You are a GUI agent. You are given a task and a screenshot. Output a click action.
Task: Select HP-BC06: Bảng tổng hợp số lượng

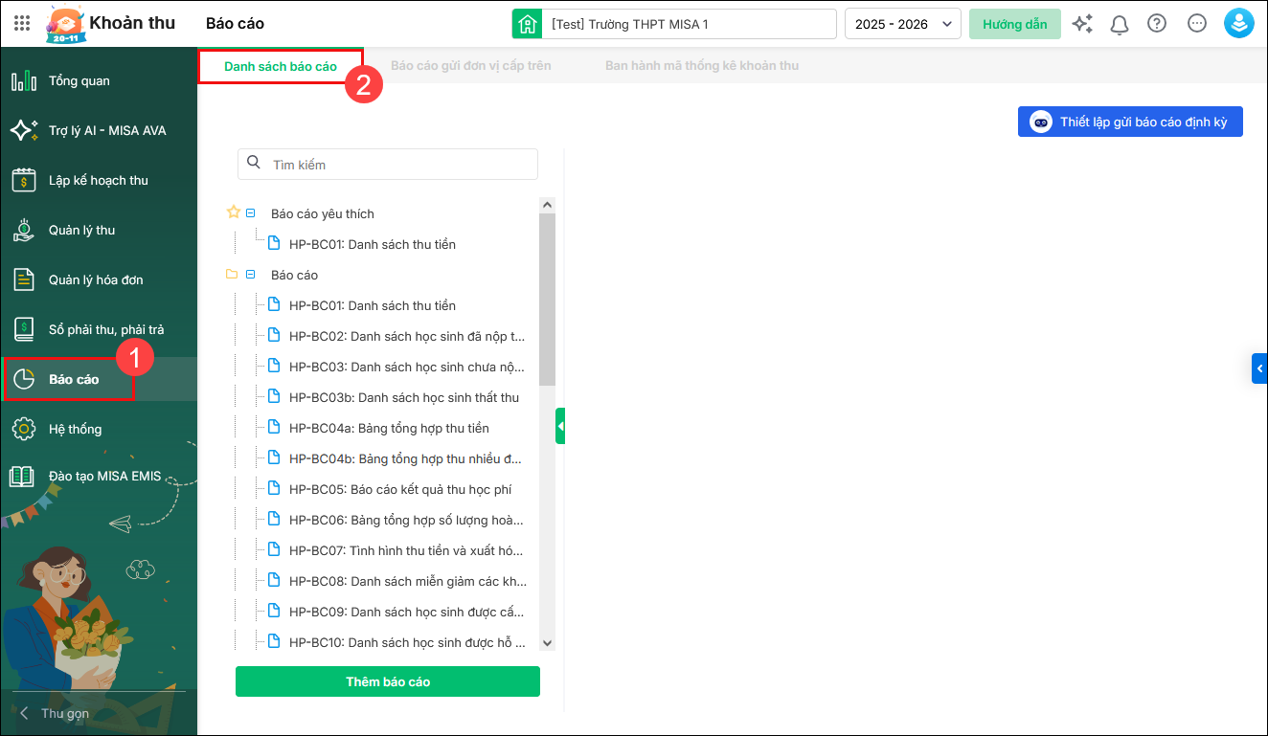[x=407, y=520]
